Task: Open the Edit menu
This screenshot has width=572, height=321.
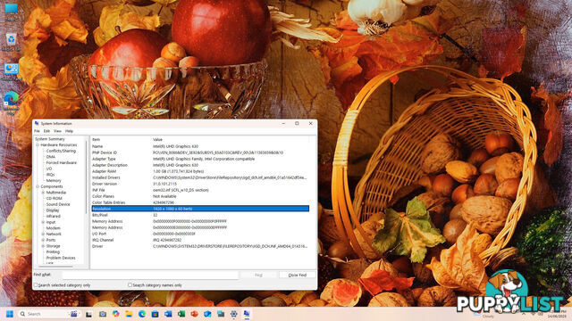Action: tap(46, 131)
